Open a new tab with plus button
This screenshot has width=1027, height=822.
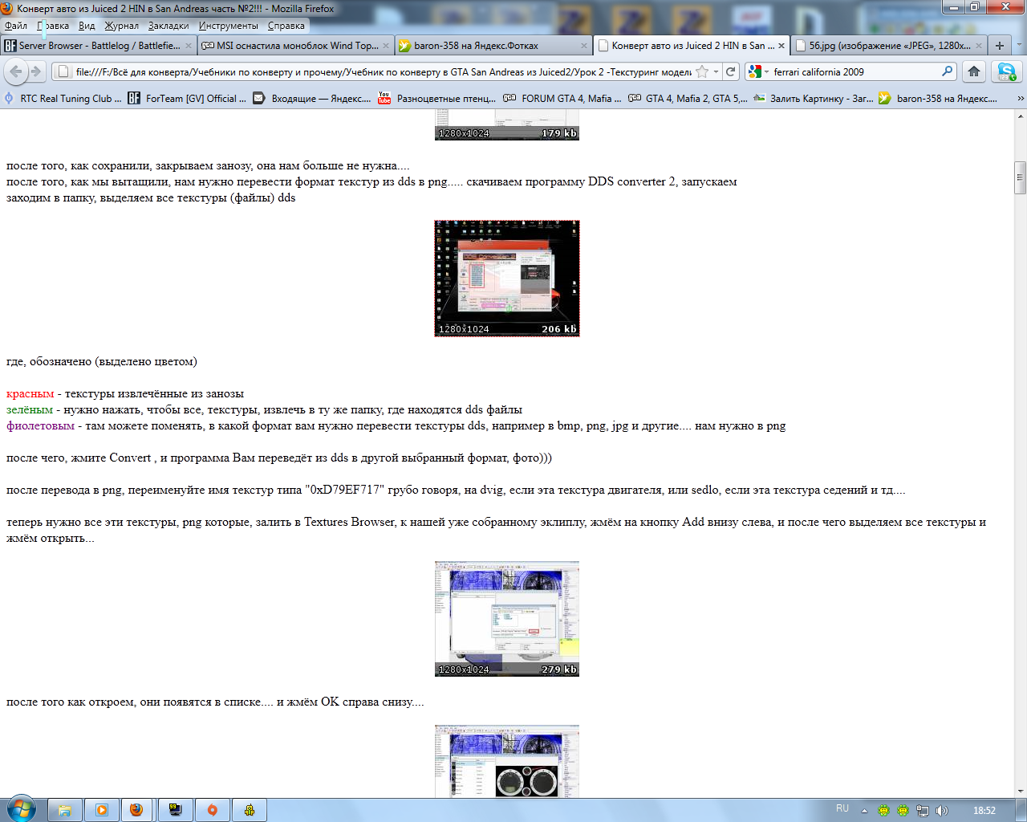[x=1000, y=46]
